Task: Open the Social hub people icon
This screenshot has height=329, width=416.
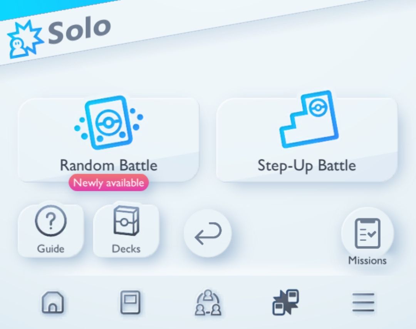Action: tap(208, 302)
